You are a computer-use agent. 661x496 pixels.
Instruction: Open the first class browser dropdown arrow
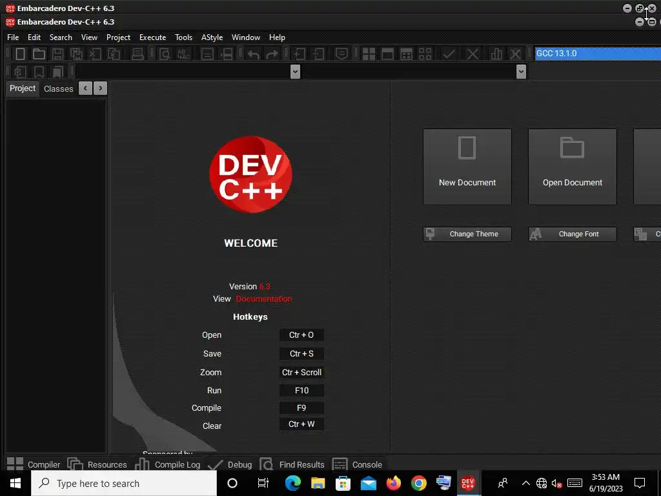pyautogui.click(x=295, y=72)
